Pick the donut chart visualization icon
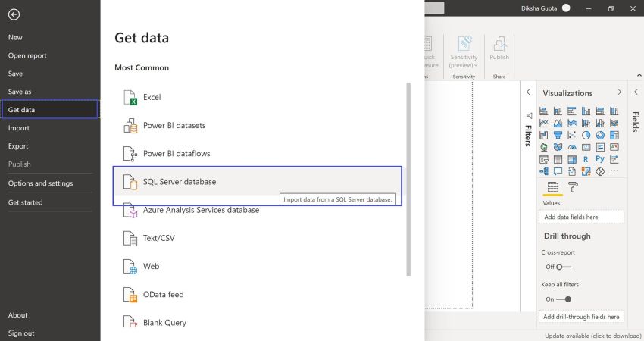The width and height of the screenshot is (644, 341). (600, 135)
